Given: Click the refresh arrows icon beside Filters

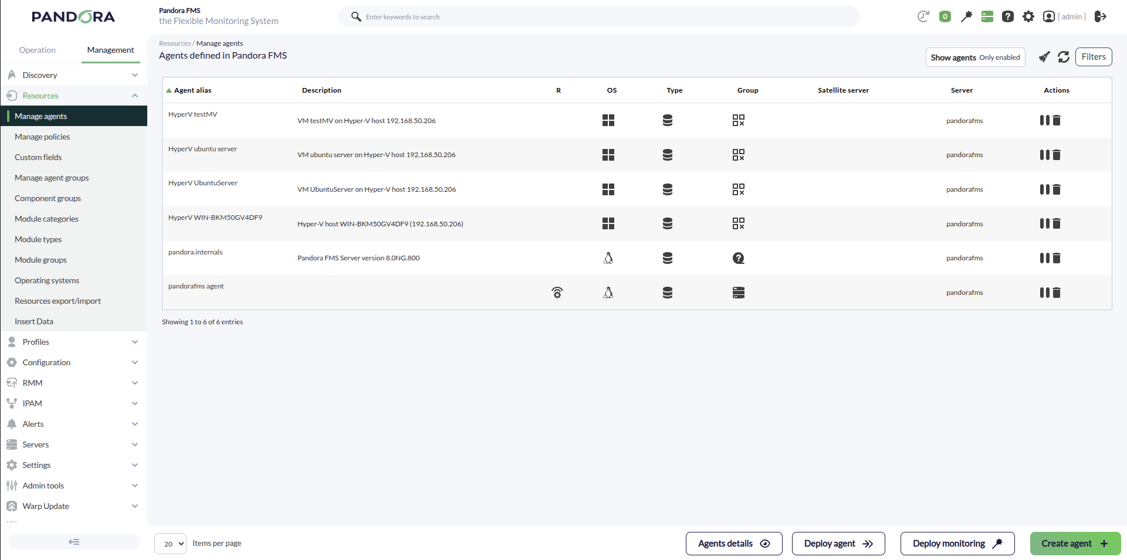Looking at the screenshot, I should point(1064,57).
